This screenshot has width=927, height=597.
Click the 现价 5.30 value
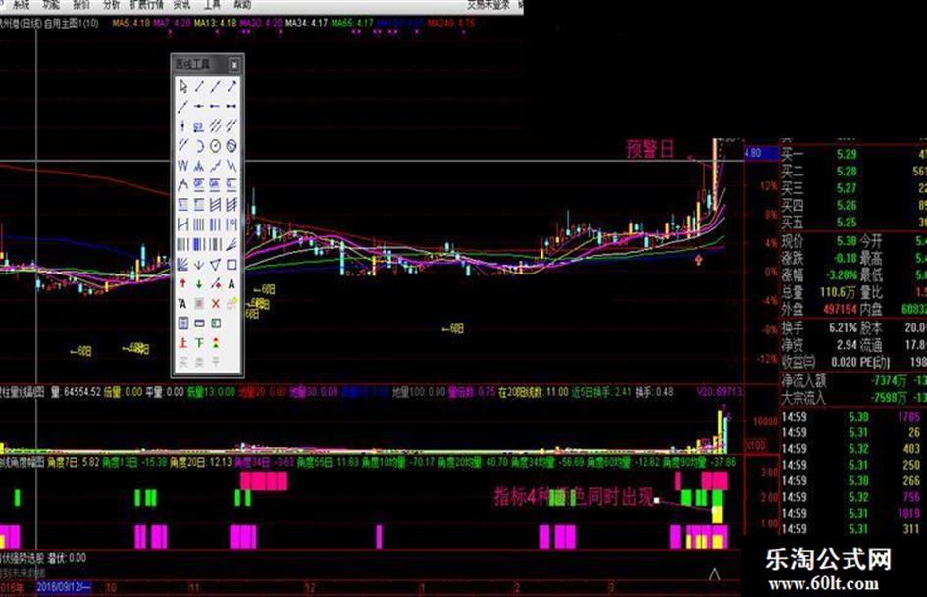(x=846, y=241)
